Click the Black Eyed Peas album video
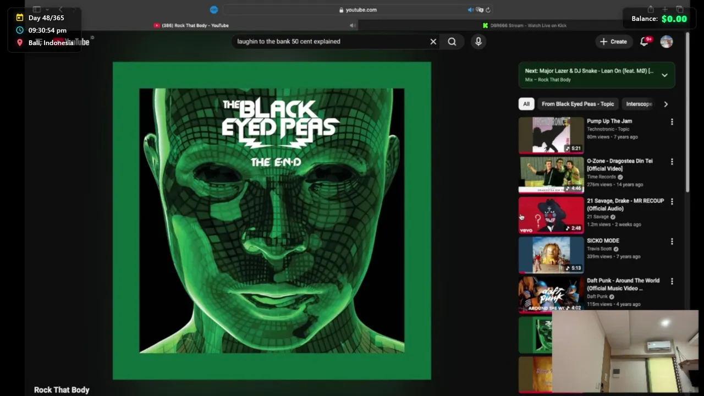Viewport: 704px width, 396px height. point(272,221)
